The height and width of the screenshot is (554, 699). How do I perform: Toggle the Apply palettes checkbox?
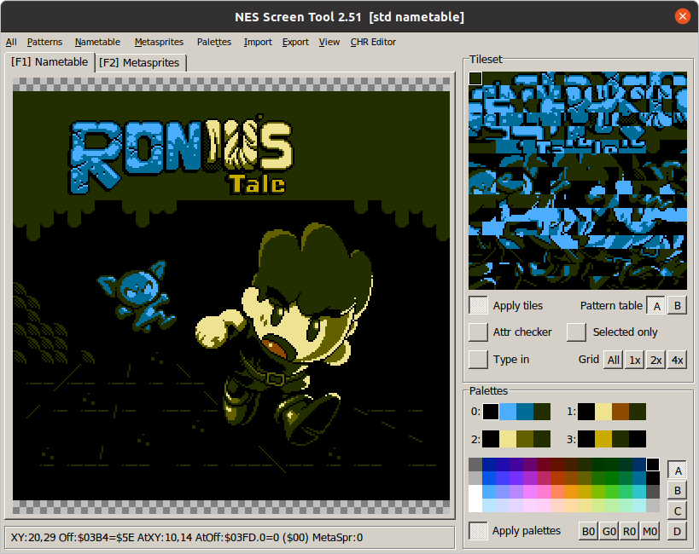coord(478,531)
